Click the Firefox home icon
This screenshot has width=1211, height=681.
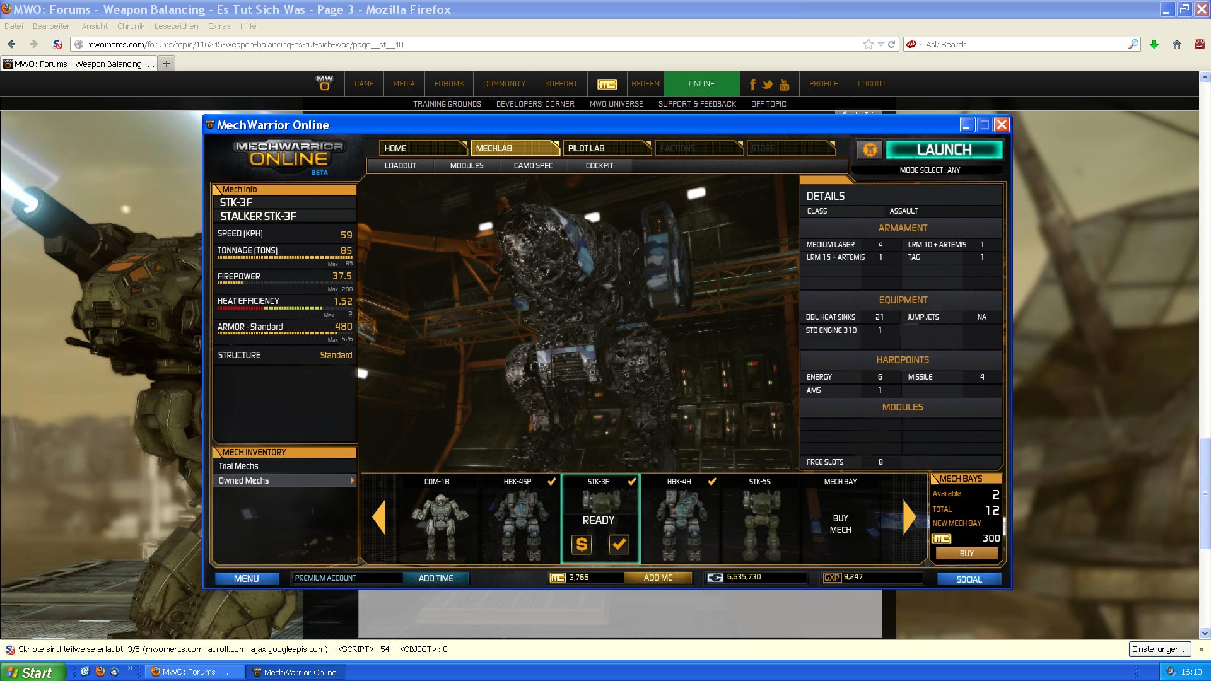(1176, 44)
